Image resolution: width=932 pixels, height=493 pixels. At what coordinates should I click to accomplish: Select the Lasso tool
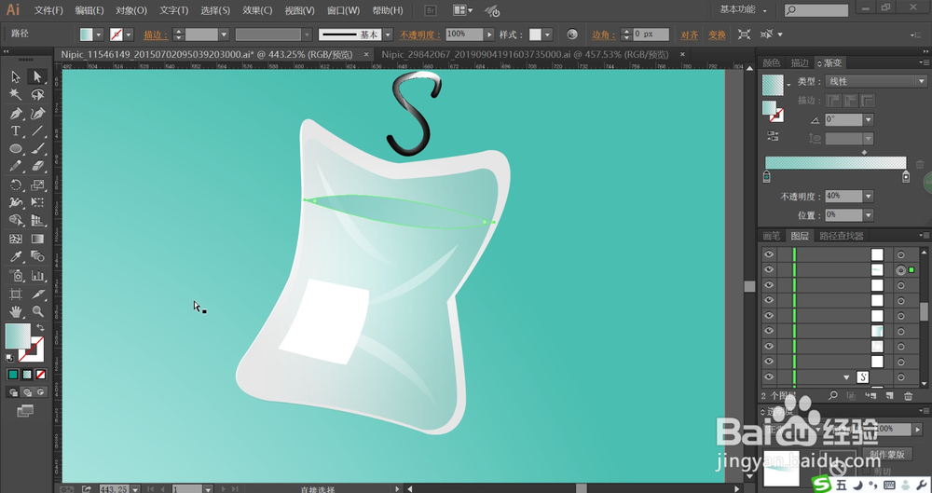pyautogui.click(x=37, y=95)
